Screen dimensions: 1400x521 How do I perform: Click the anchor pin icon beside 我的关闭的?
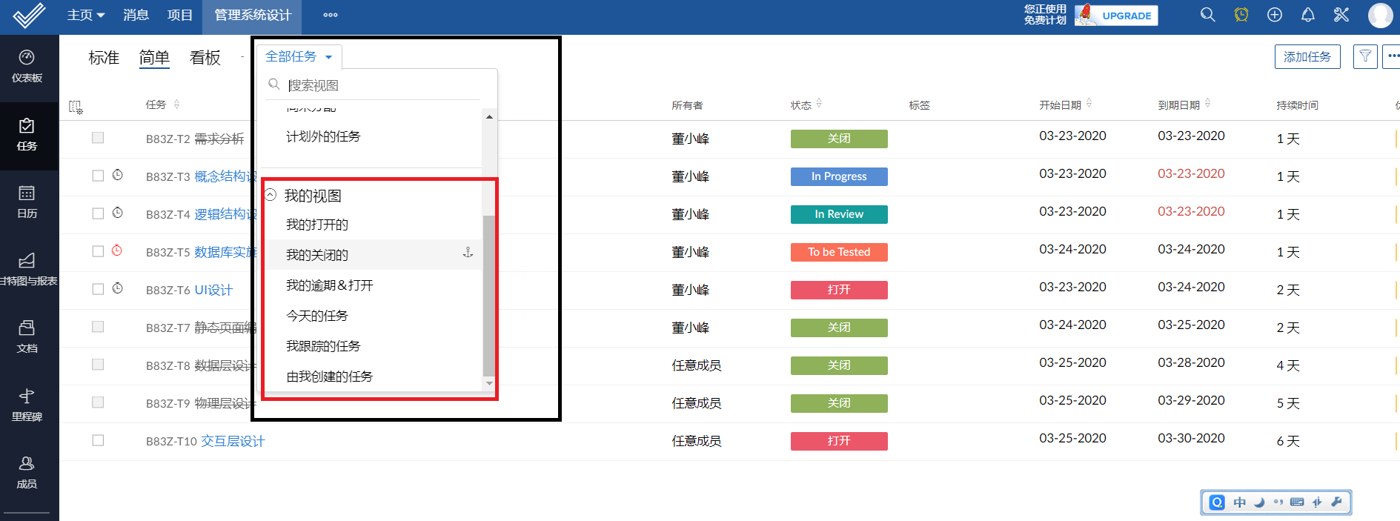[x=468, y=253]
